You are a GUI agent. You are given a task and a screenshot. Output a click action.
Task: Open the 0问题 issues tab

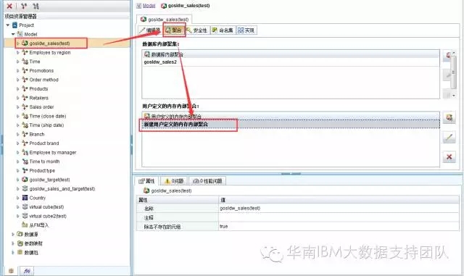[174, 181]
